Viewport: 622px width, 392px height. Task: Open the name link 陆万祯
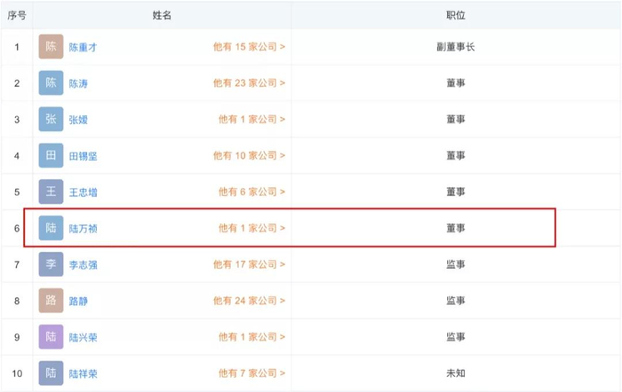(x=84, y=229)
